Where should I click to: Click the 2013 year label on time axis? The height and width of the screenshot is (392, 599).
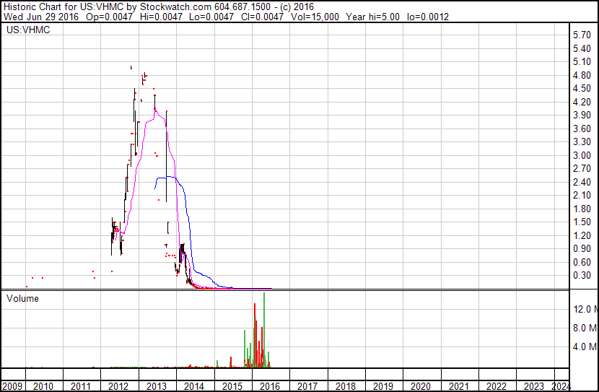tap(156, 386)
